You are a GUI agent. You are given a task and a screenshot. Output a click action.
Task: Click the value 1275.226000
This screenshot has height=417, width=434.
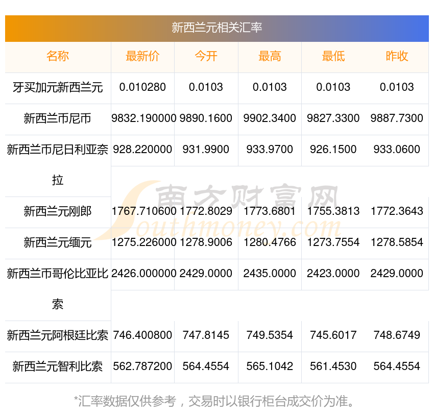coord(143,242)
